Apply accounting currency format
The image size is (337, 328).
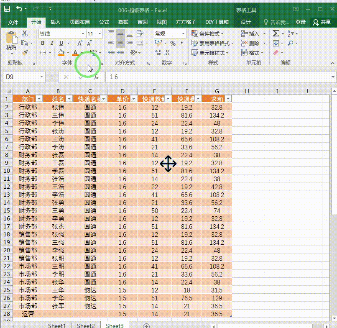pos(158,43)
